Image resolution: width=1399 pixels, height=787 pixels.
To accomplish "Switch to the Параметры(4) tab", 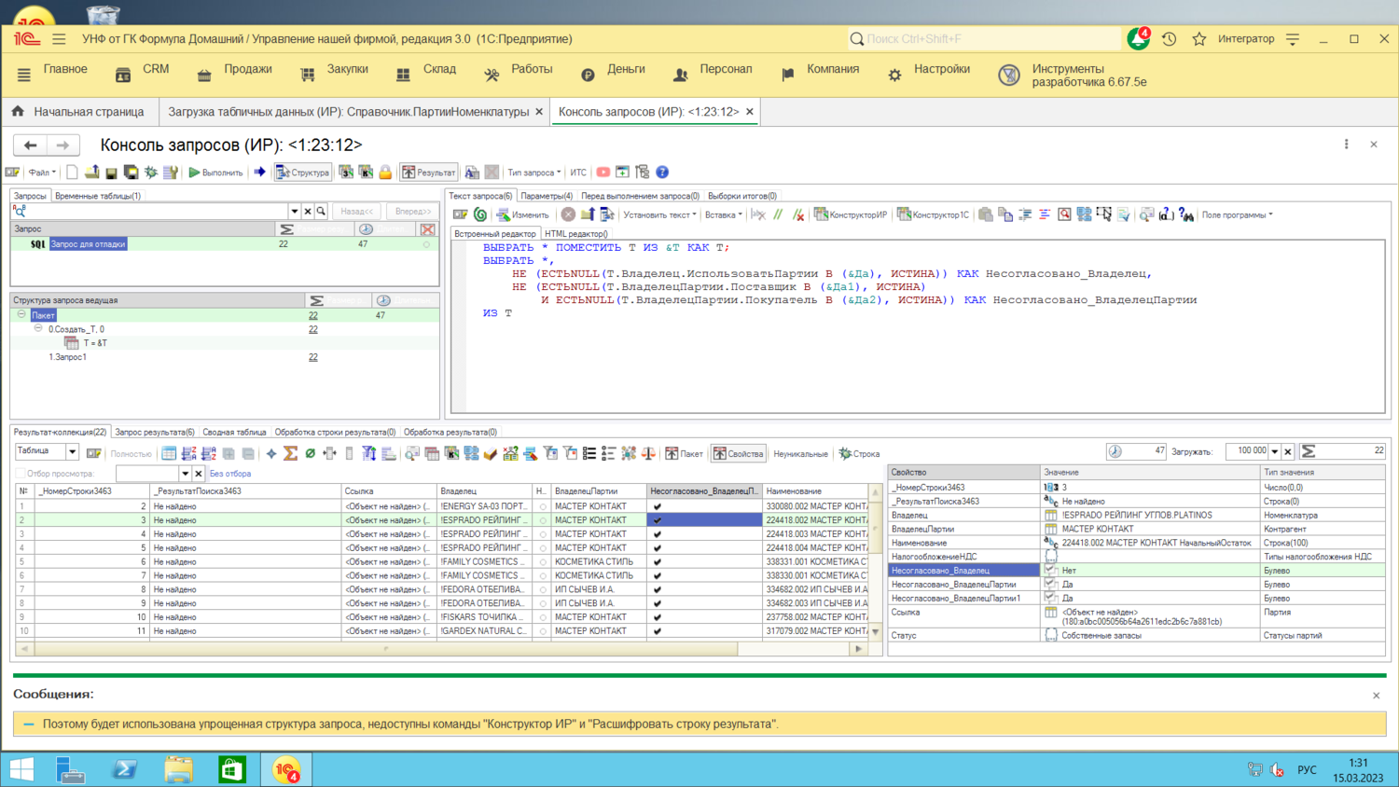I will (546, 196).
